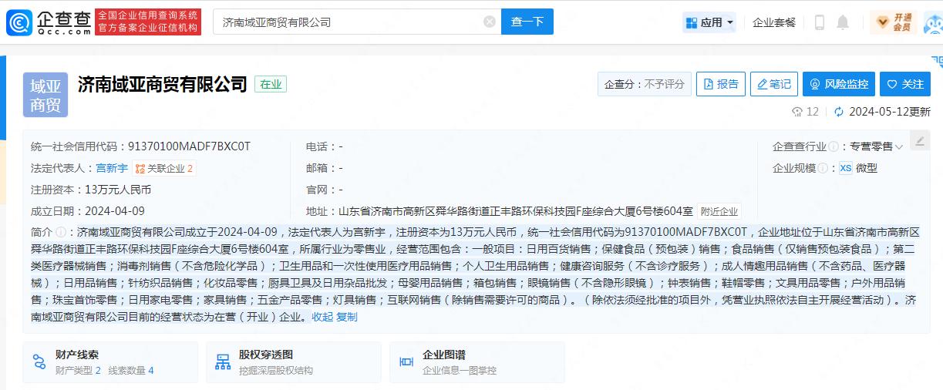Click the 财产线索 card icon
The height and width of the screenshot is (390, 943).
click(39, 362)
